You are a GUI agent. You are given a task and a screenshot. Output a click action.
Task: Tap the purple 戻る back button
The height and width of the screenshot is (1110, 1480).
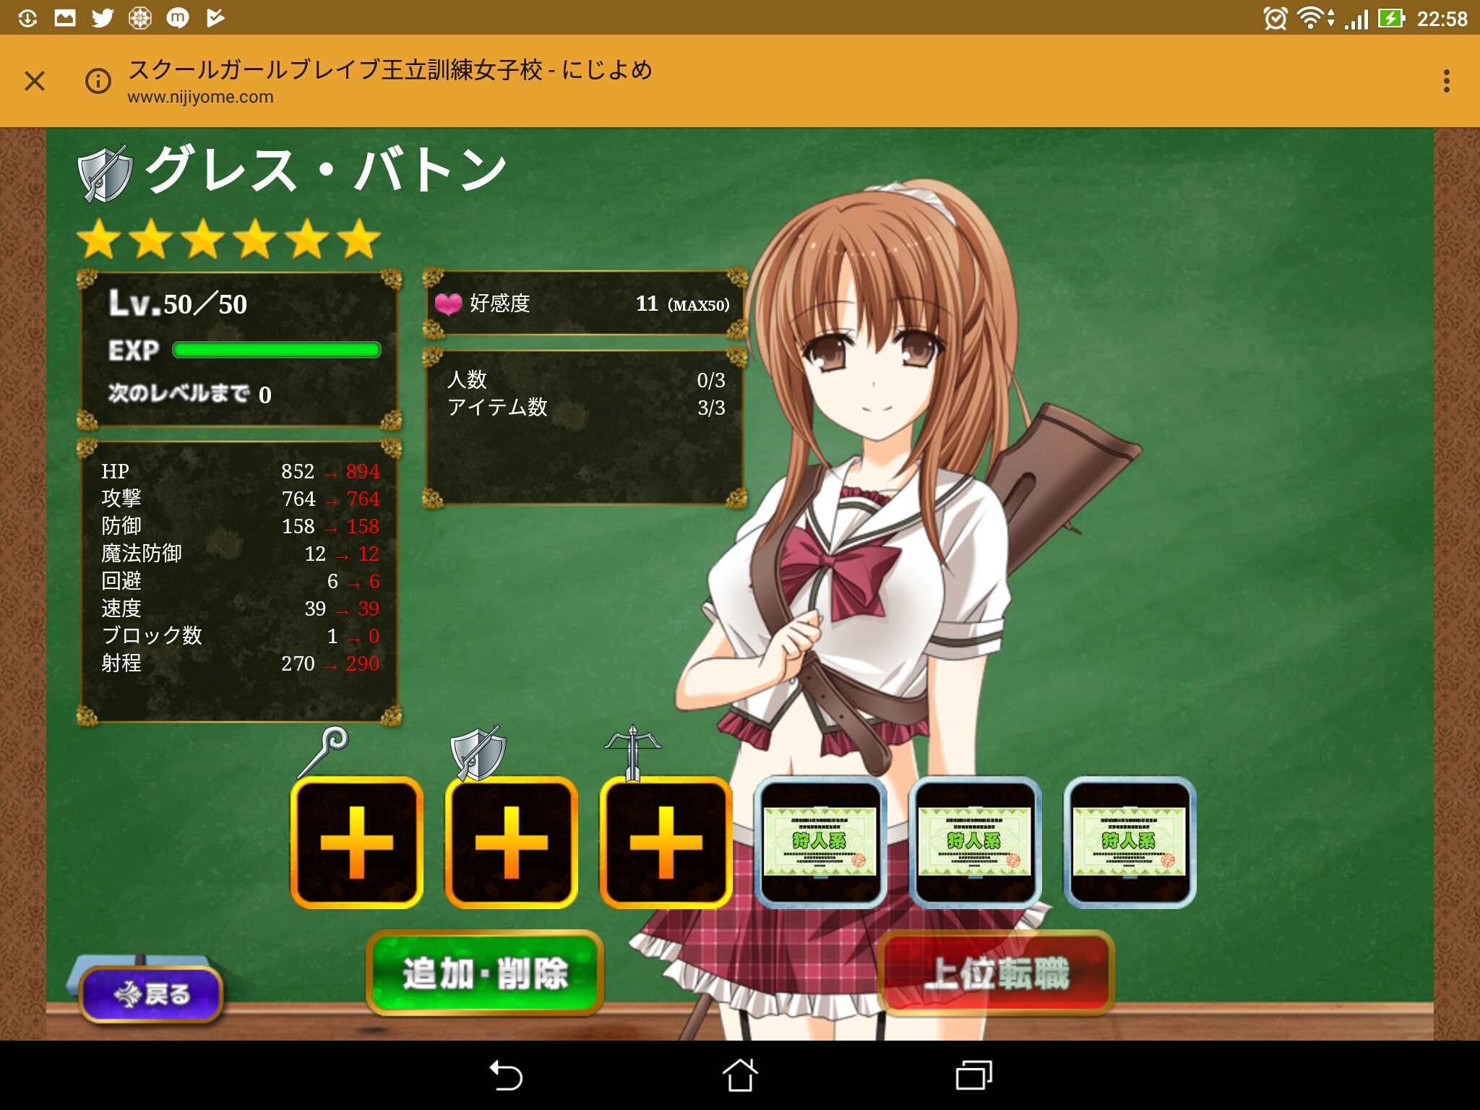pos(151,994)
